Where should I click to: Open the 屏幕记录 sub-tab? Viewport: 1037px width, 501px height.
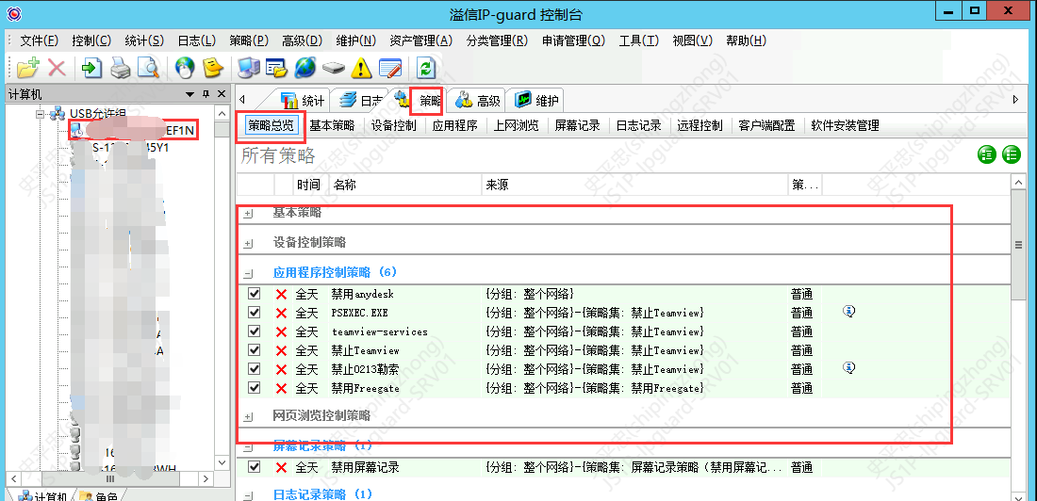tap(577, 125)
